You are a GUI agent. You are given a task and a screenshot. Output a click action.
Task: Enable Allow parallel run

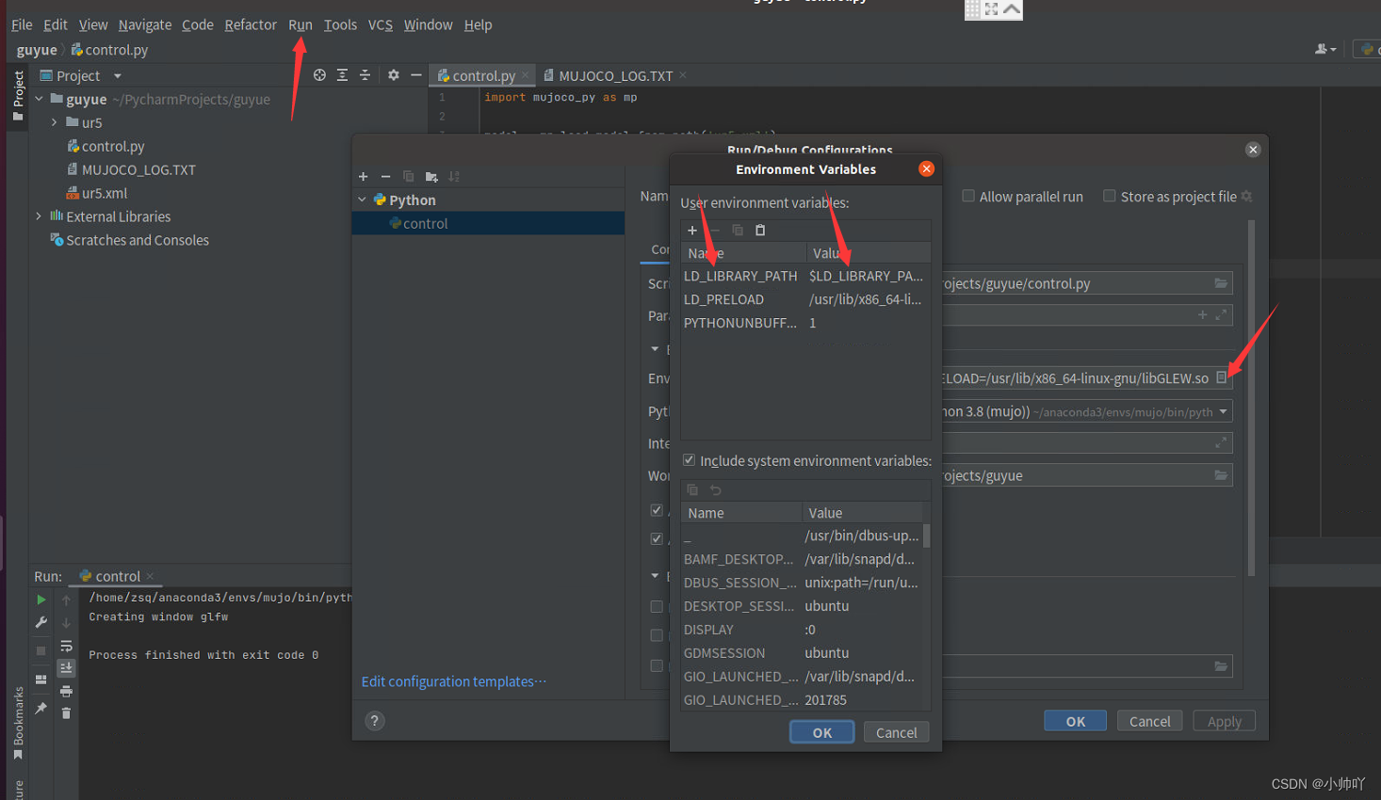pos(968,196)
